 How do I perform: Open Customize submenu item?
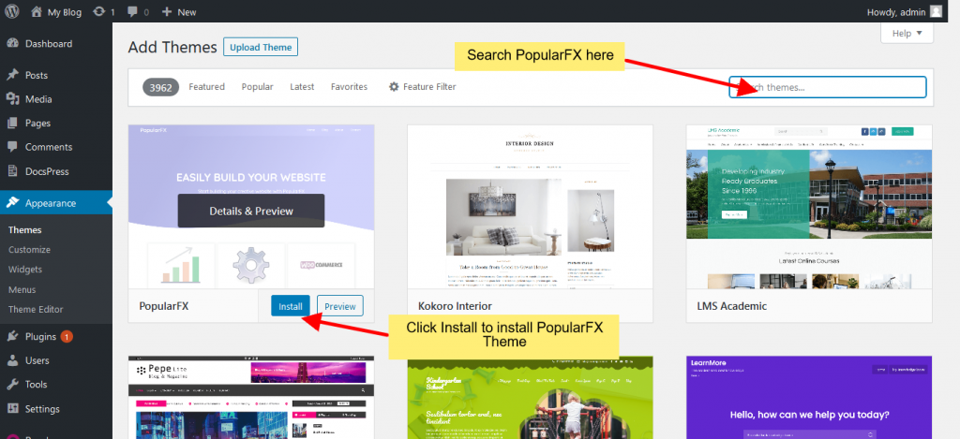pos(29,250)
